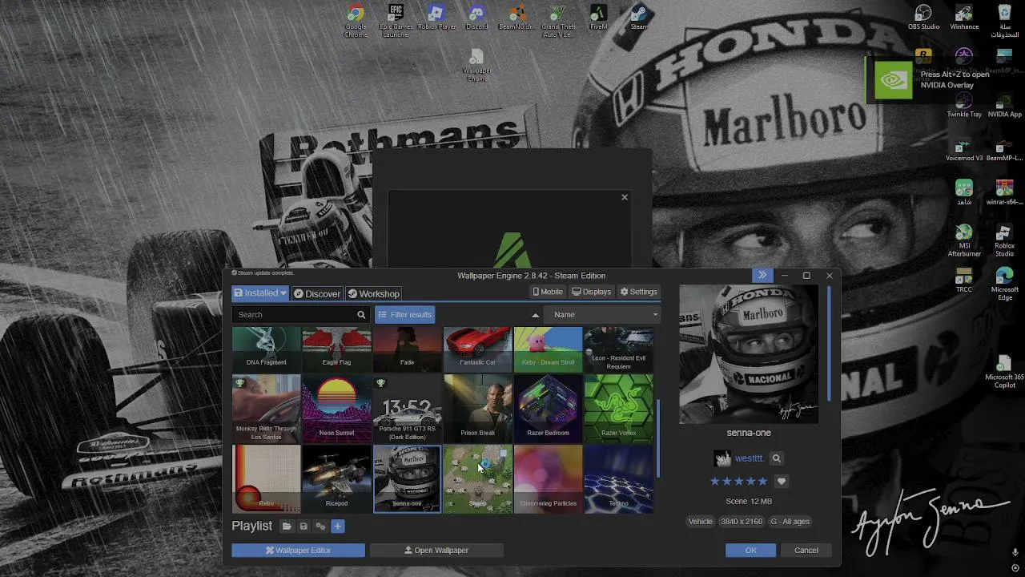Toggle the sort direction arrow beside Name
This screenshot has height=577, width=1025.
(x=535, y=315)
